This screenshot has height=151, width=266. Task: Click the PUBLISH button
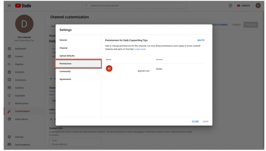(x=251, y=25)
